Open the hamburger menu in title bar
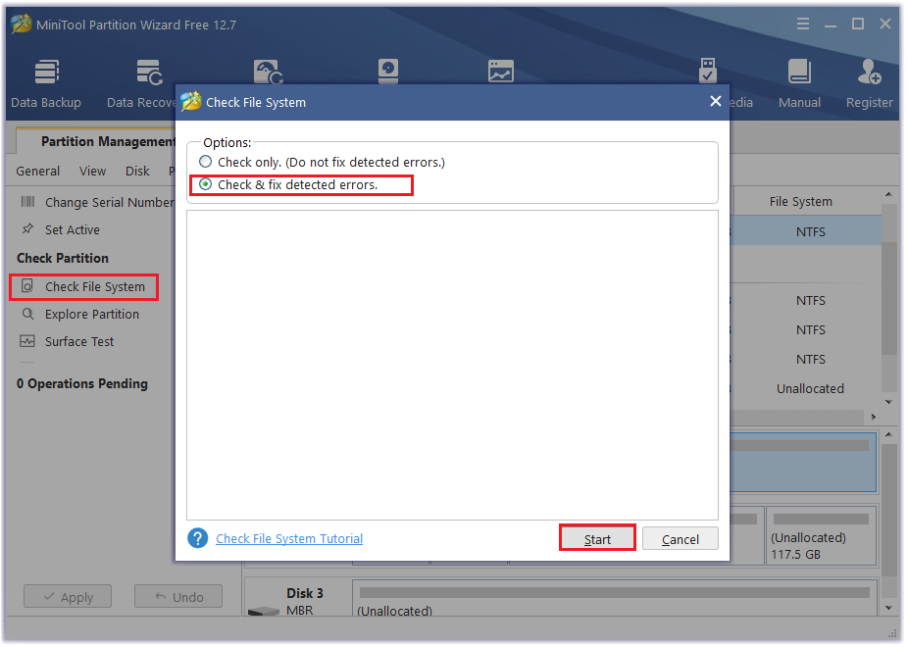The height and width of the screenshot is (647, 908). point(803,24)
